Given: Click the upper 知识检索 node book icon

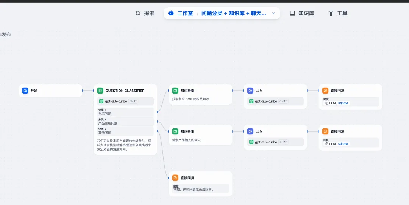Looking at the screenshot, I should pyautogui.click(x=175, y=91).
